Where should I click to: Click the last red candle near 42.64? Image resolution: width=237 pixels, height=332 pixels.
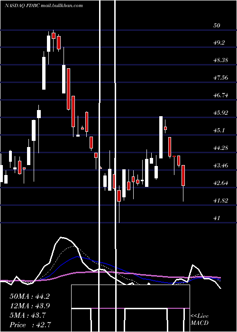[183, 175]
